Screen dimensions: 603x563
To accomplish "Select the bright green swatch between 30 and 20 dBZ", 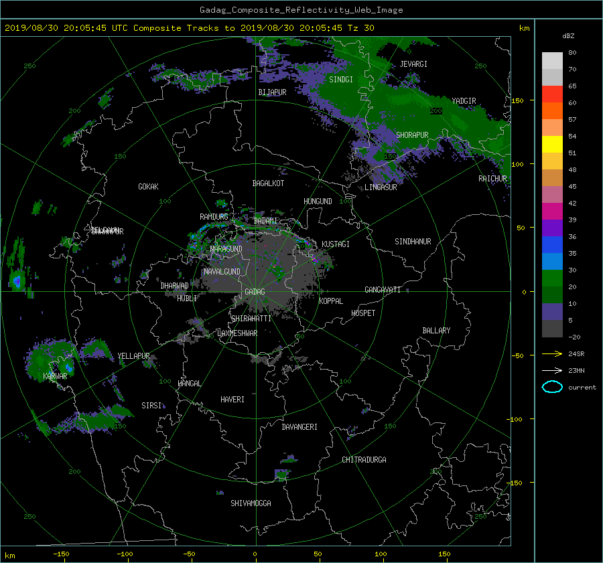I will click(x=552, y=278).
